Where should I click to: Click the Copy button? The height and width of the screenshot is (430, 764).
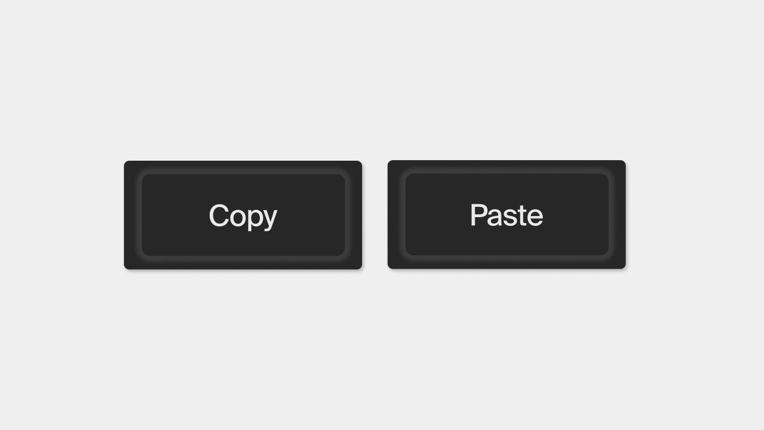click(x=243, y=215)
